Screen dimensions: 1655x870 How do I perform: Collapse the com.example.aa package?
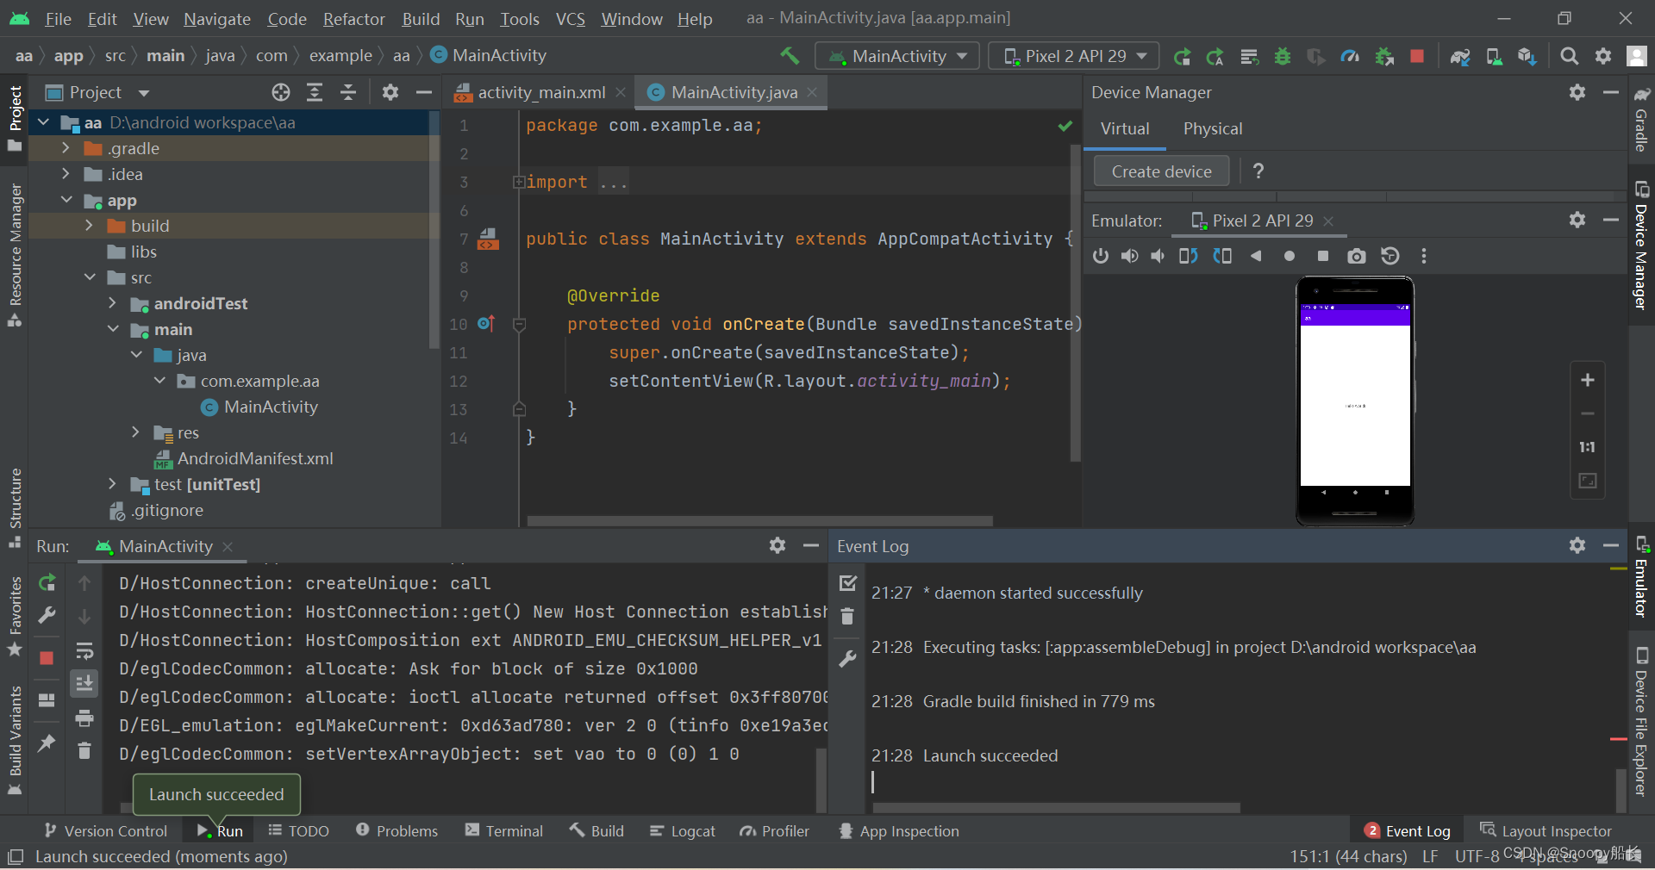[159, 381]
